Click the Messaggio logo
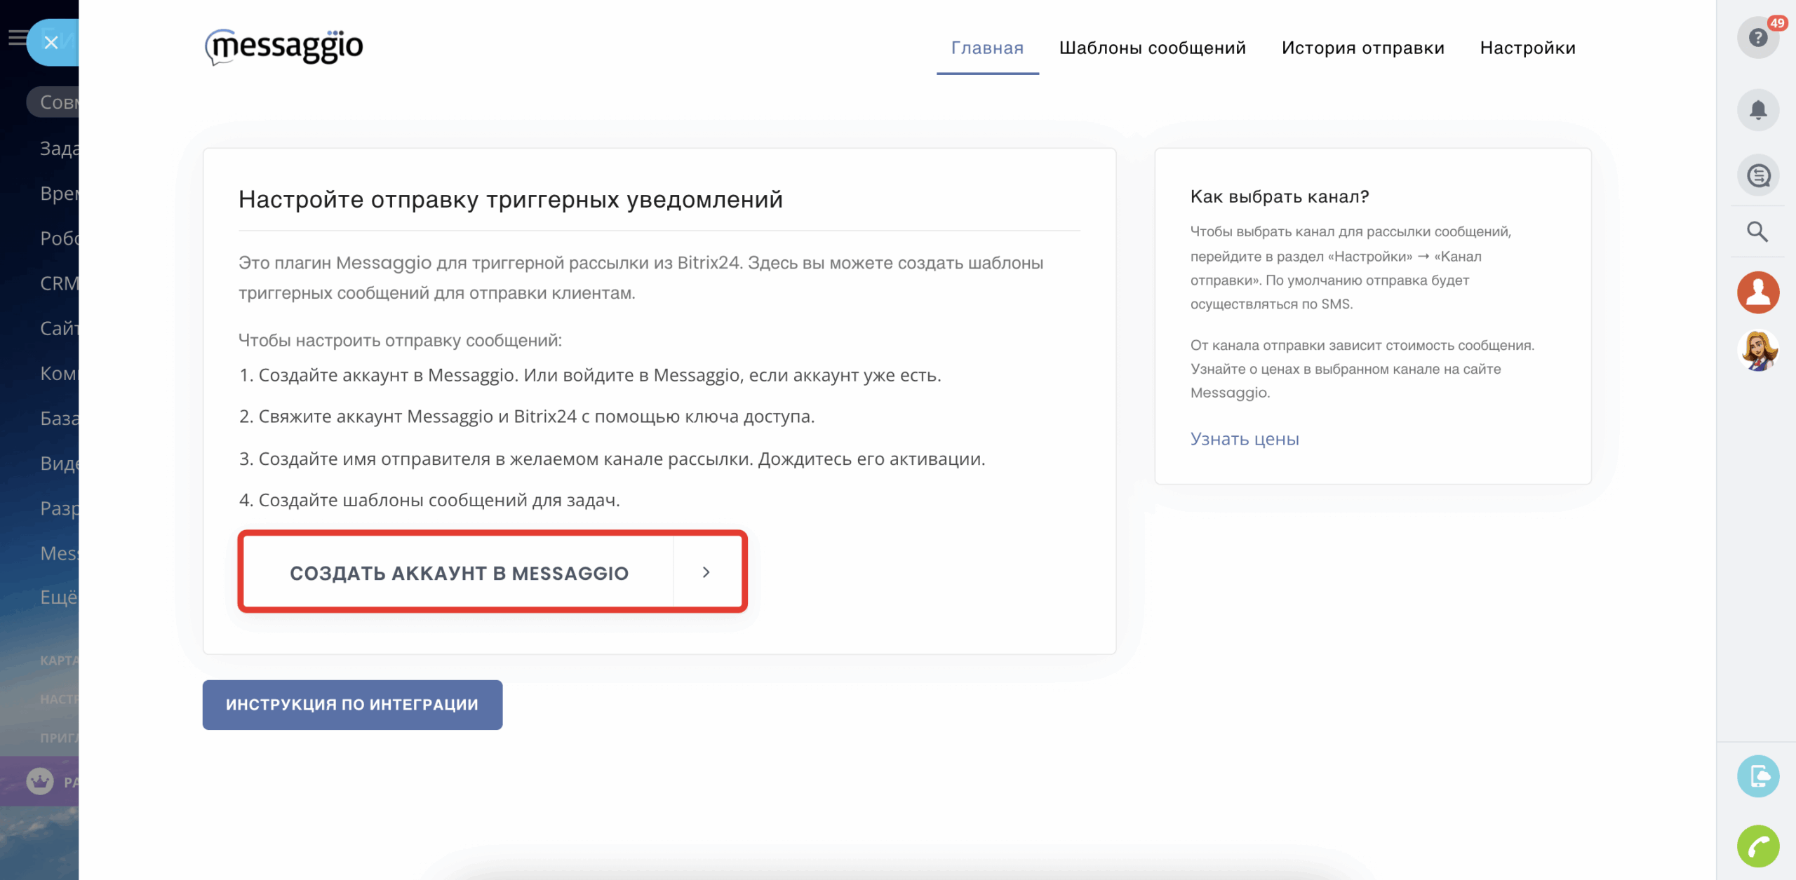1796x880 pixels. tap(284, 47)
